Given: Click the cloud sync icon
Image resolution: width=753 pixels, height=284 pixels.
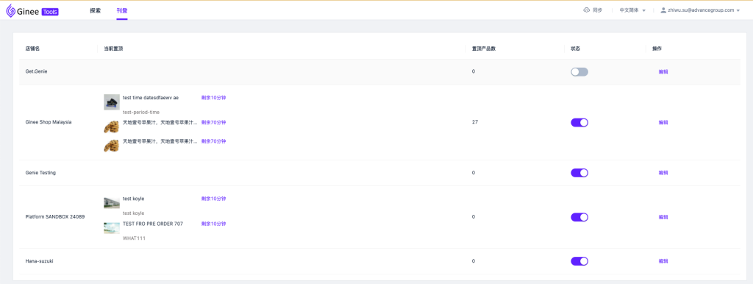Looking at the screenshot, I should tap(586, 10).
